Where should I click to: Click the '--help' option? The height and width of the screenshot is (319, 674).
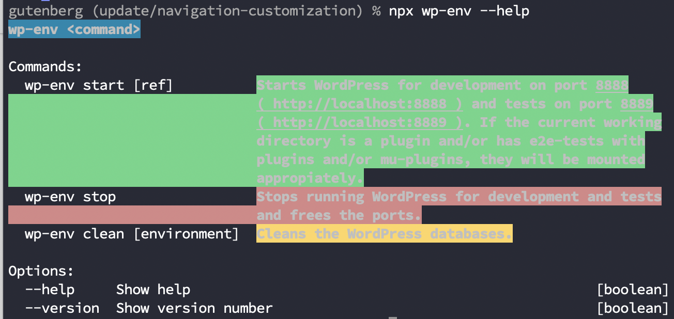click(x=50, y=290)
